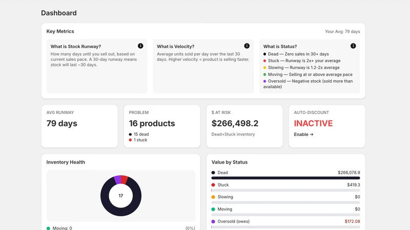Click the '79 days' average runway value

point(61,123)
